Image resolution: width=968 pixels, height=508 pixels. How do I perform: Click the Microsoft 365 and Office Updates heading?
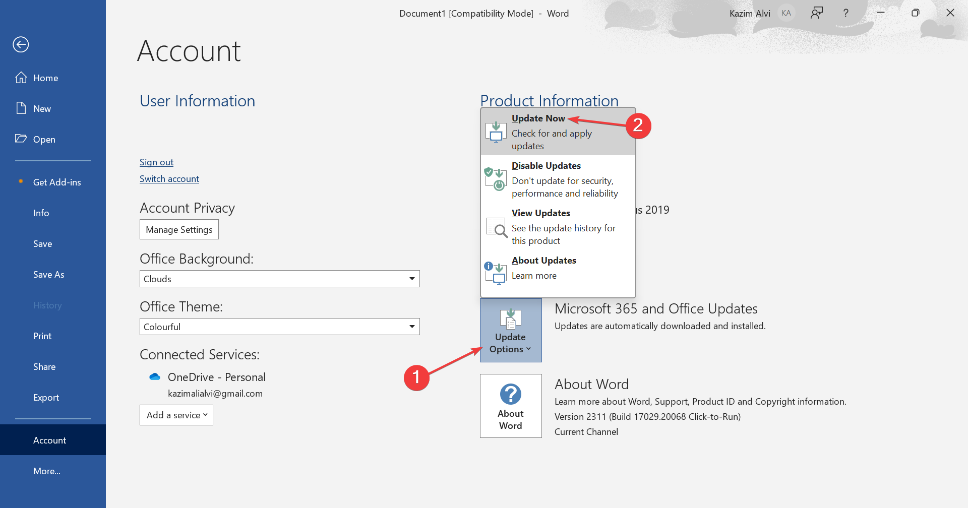656,308
